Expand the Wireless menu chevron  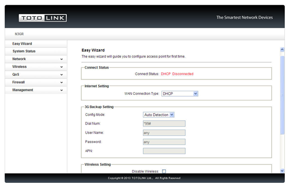tap(61, 67)
